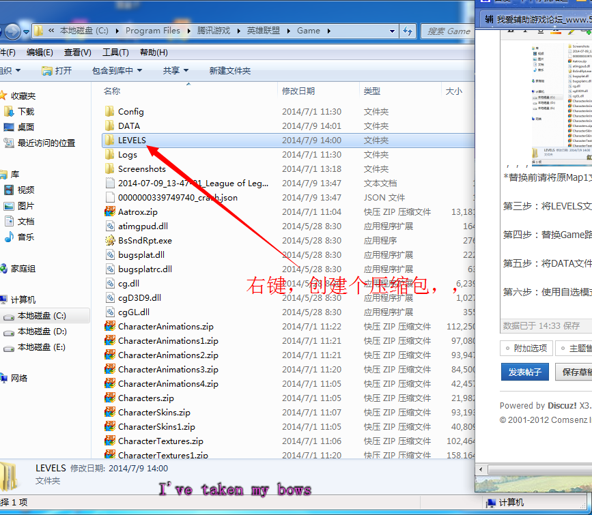Viewport: 592px width, 515px height.
Task: Select the CharacterAnimations4.zip file
Action: (168, 384)
